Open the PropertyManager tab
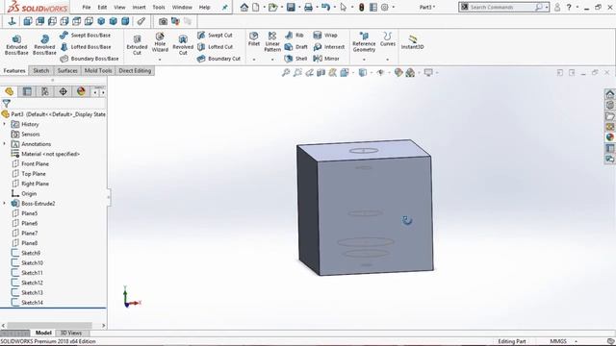The image size is (616, 346). (27, 91)
